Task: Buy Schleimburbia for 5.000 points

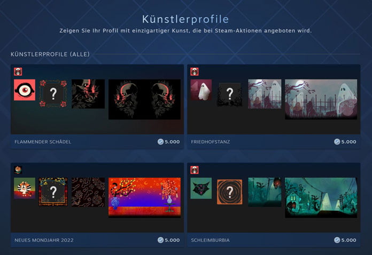Action: pyautogui.click(x=345, y=240)
